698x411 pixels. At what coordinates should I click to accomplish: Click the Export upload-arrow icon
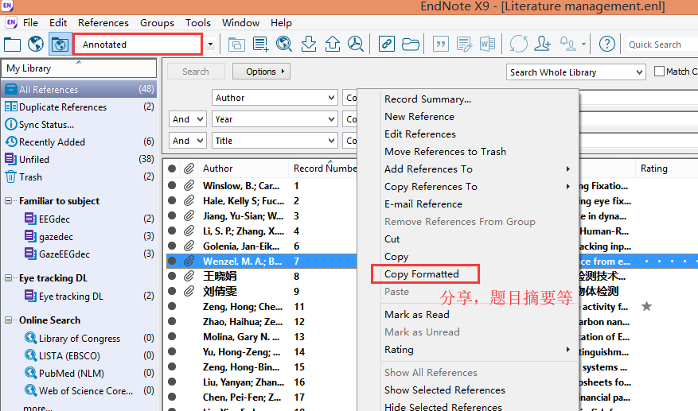(x=332, y=44)
